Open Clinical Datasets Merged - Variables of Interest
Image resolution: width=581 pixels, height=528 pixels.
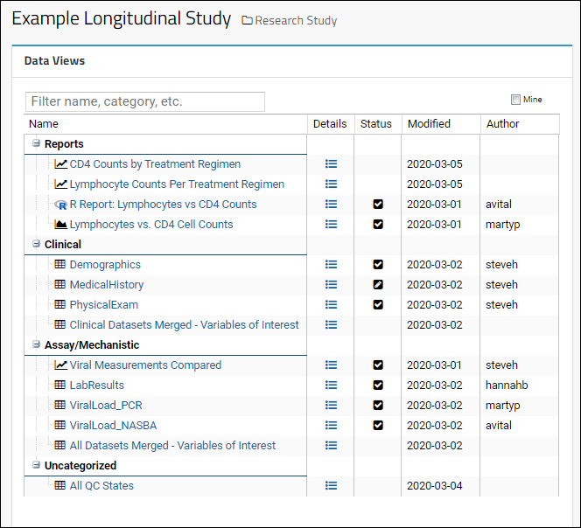pyautogui.click(x=184, y=324)
